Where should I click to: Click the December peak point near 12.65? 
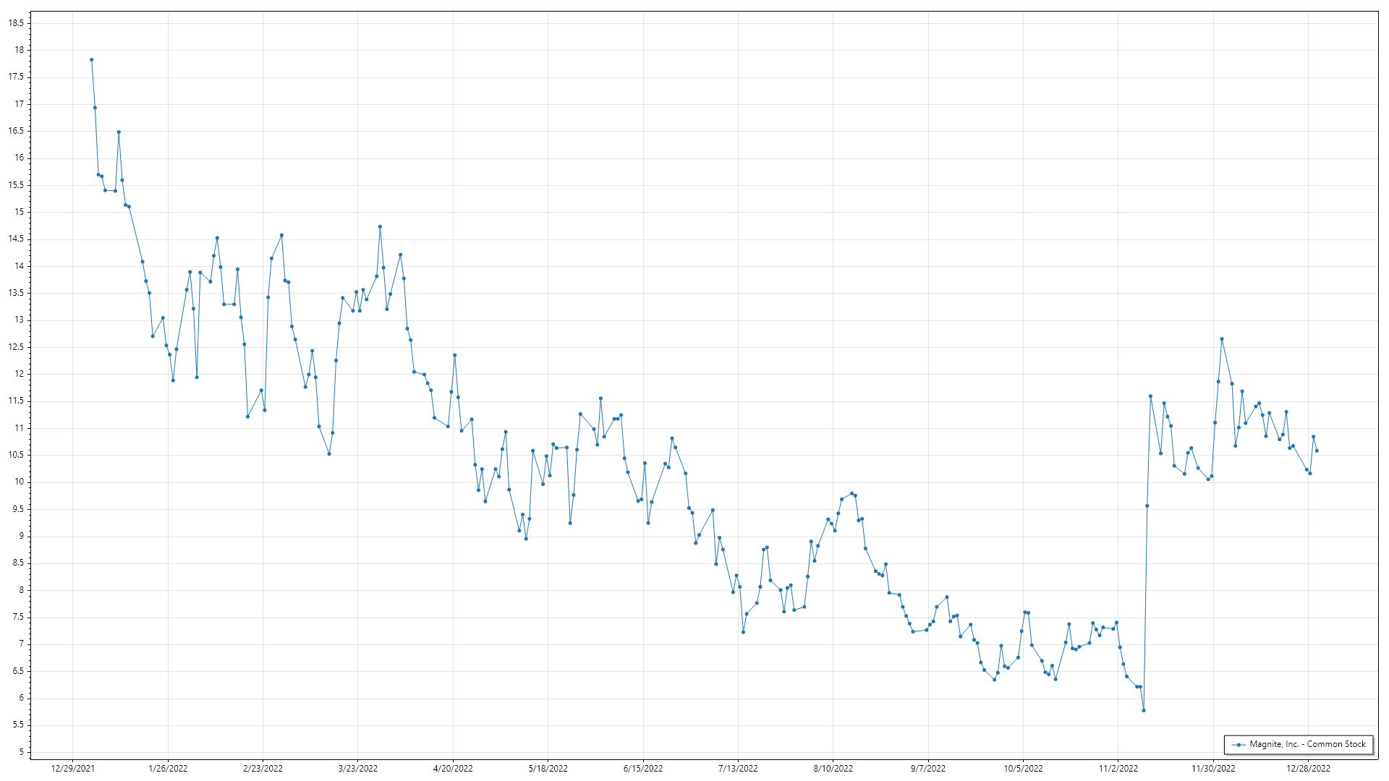pyautogui.click(x=1222, y=339)
